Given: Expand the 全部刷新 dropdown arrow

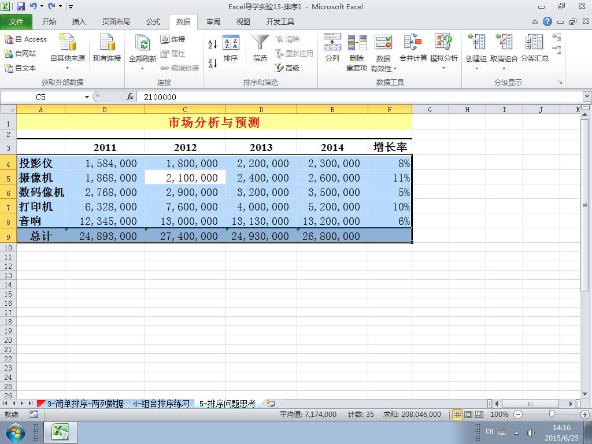Looking at the screenshot, I should (x=143, y=68).
